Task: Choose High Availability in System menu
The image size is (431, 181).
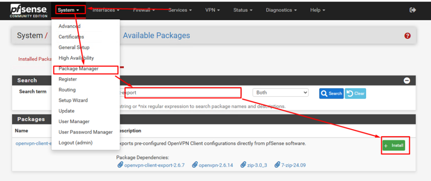Action: (76, 58)
